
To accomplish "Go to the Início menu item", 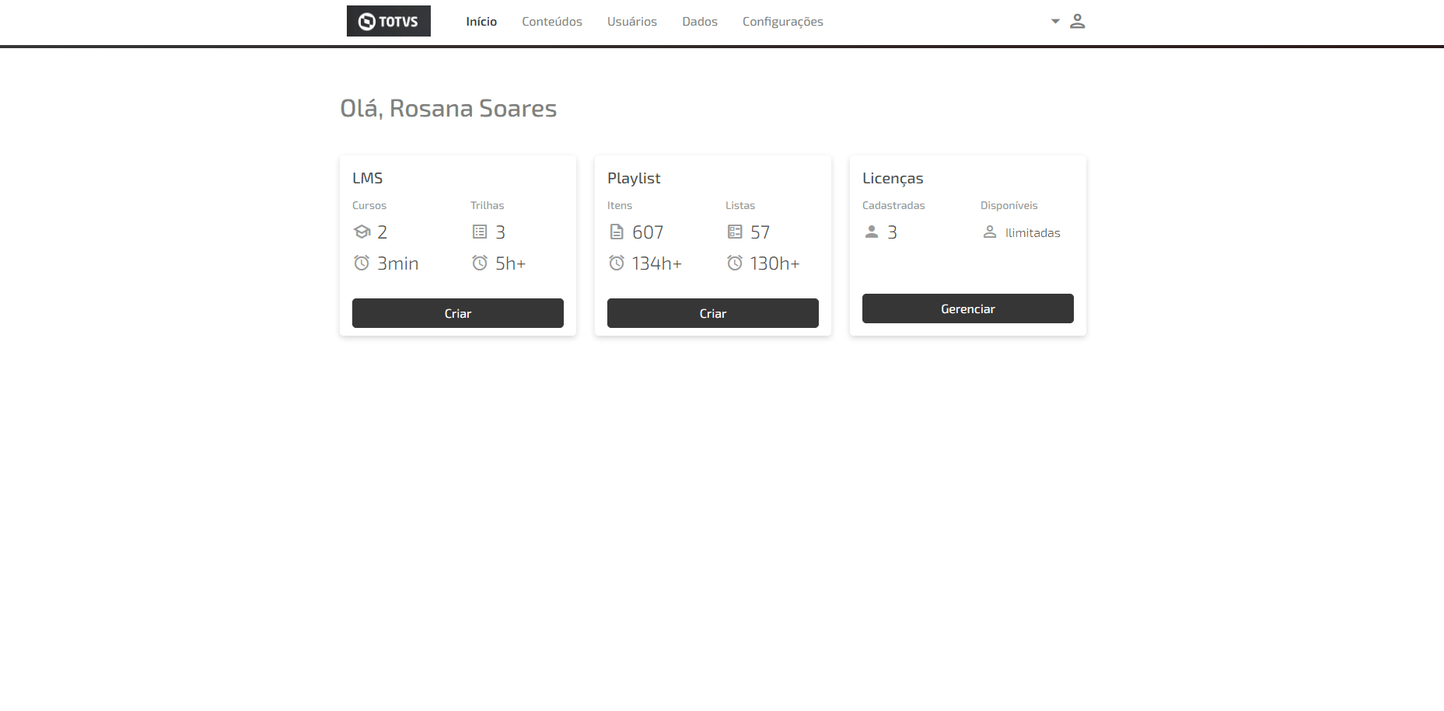I will click(481, 22).
